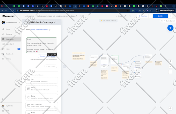The image size is (176, 114).
Task: Edit the automation name with pencil icon
Action: tap(76, 16)
